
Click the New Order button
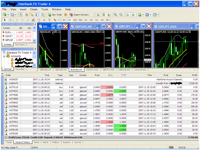coord(55,15)
